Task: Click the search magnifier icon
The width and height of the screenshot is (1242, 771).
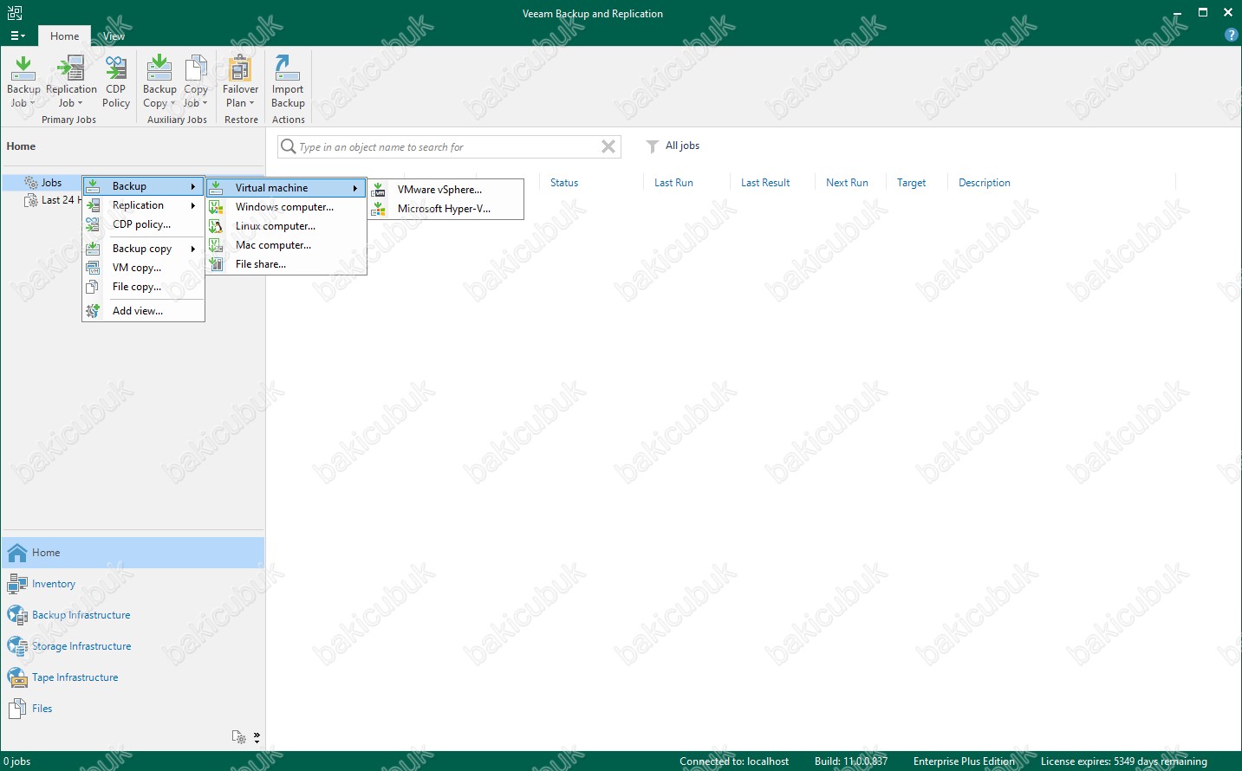Action: pos(289,146)
